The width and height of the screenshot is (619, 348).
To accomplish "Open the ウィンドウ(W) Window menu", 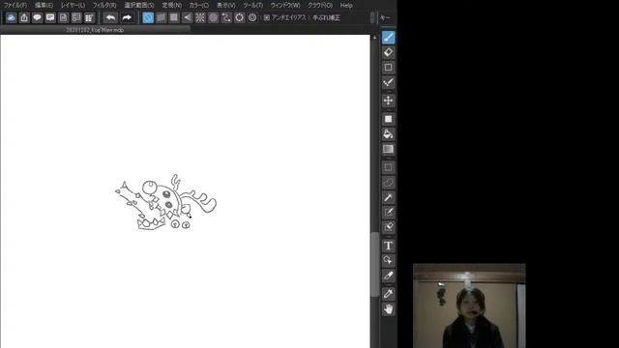I will [285, 5].
